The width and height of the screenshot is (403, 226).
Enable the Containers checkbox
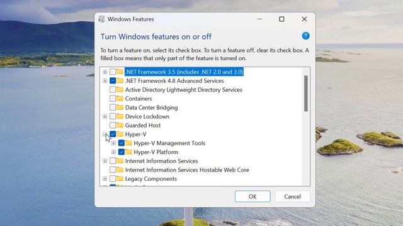(x=113, y=99)
